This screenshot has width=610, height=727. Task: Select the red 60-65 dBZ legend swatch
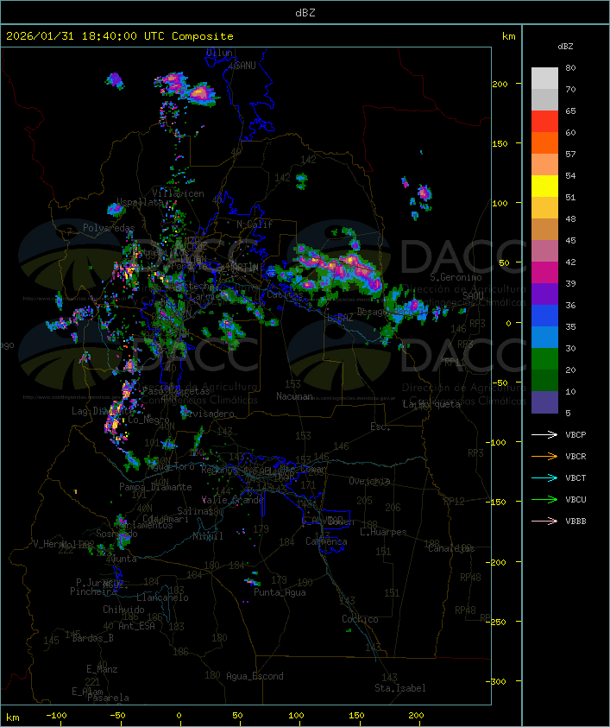[x=544, y=122]
